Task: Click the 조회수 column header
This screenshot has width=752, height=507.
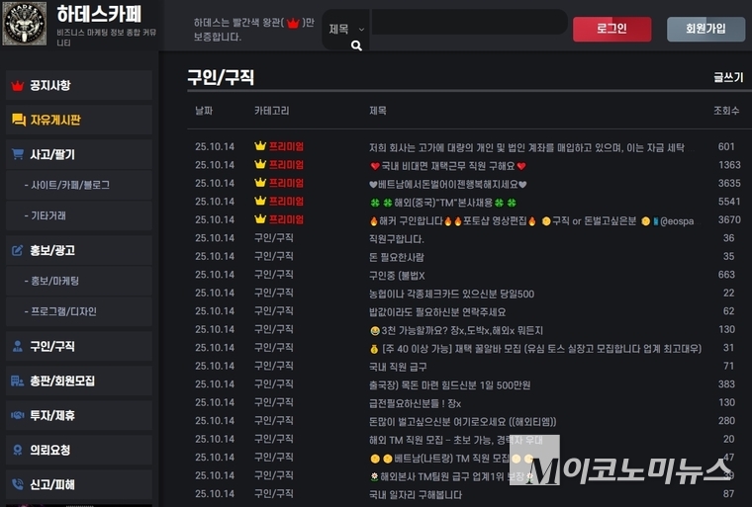Action: pos(725,110)
